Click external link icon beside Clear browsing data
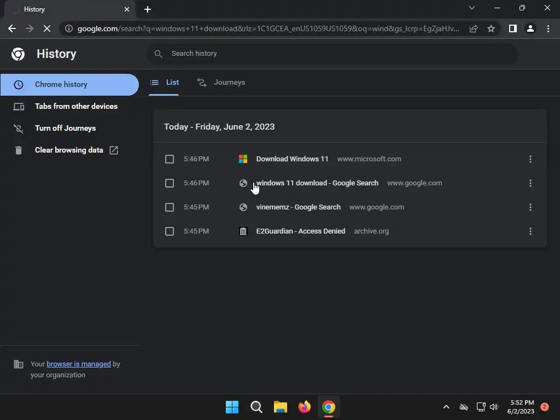The image size is (560, 420). click(x=114, y=150)
